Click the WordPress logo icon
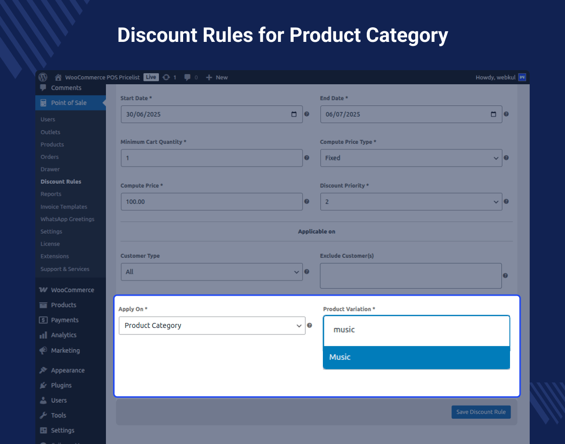 (43, 77)
